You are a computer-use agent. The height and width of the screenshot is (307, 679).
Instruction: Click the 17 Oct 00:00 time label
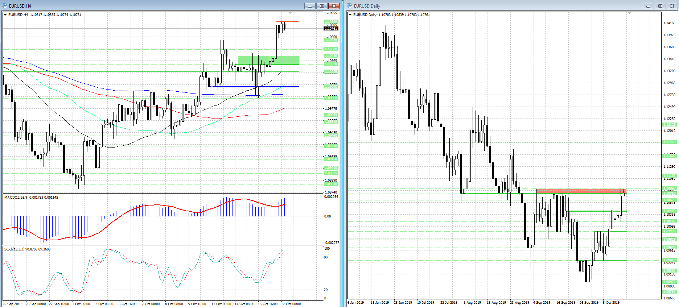[291, 304]
